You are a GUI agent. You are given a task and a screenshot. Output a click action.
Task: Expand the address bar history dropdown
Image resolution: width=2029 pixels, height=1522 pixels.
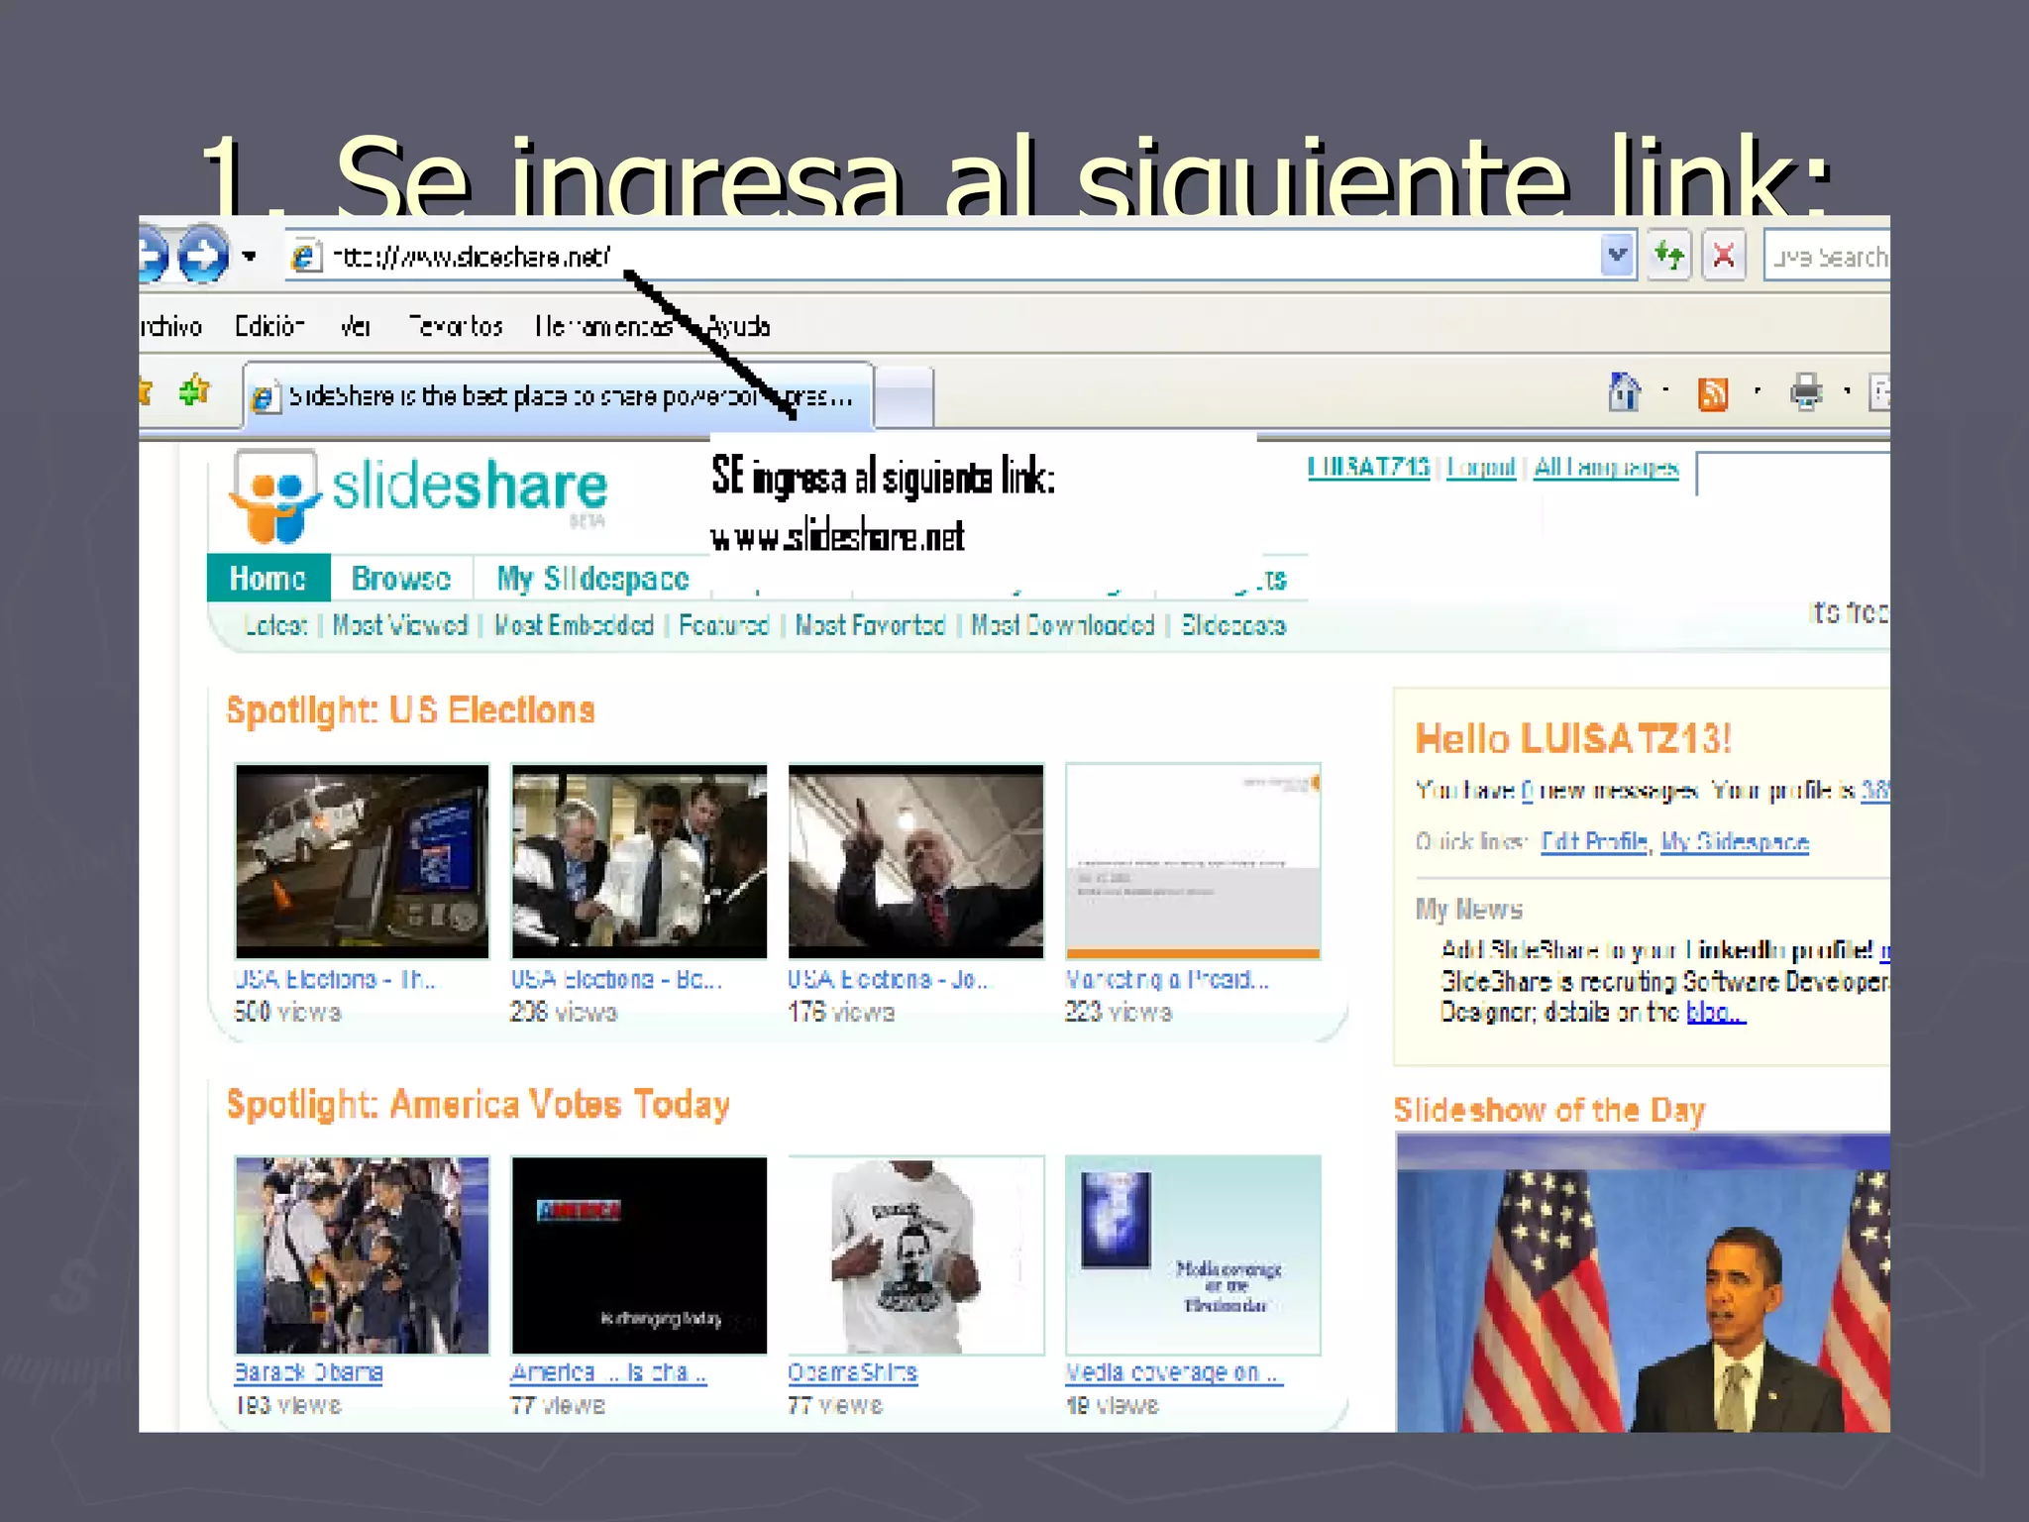(1617, 256)
